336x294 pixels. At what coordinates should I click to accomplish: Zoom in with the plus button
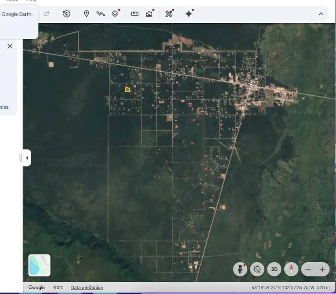tap(323, 269)
